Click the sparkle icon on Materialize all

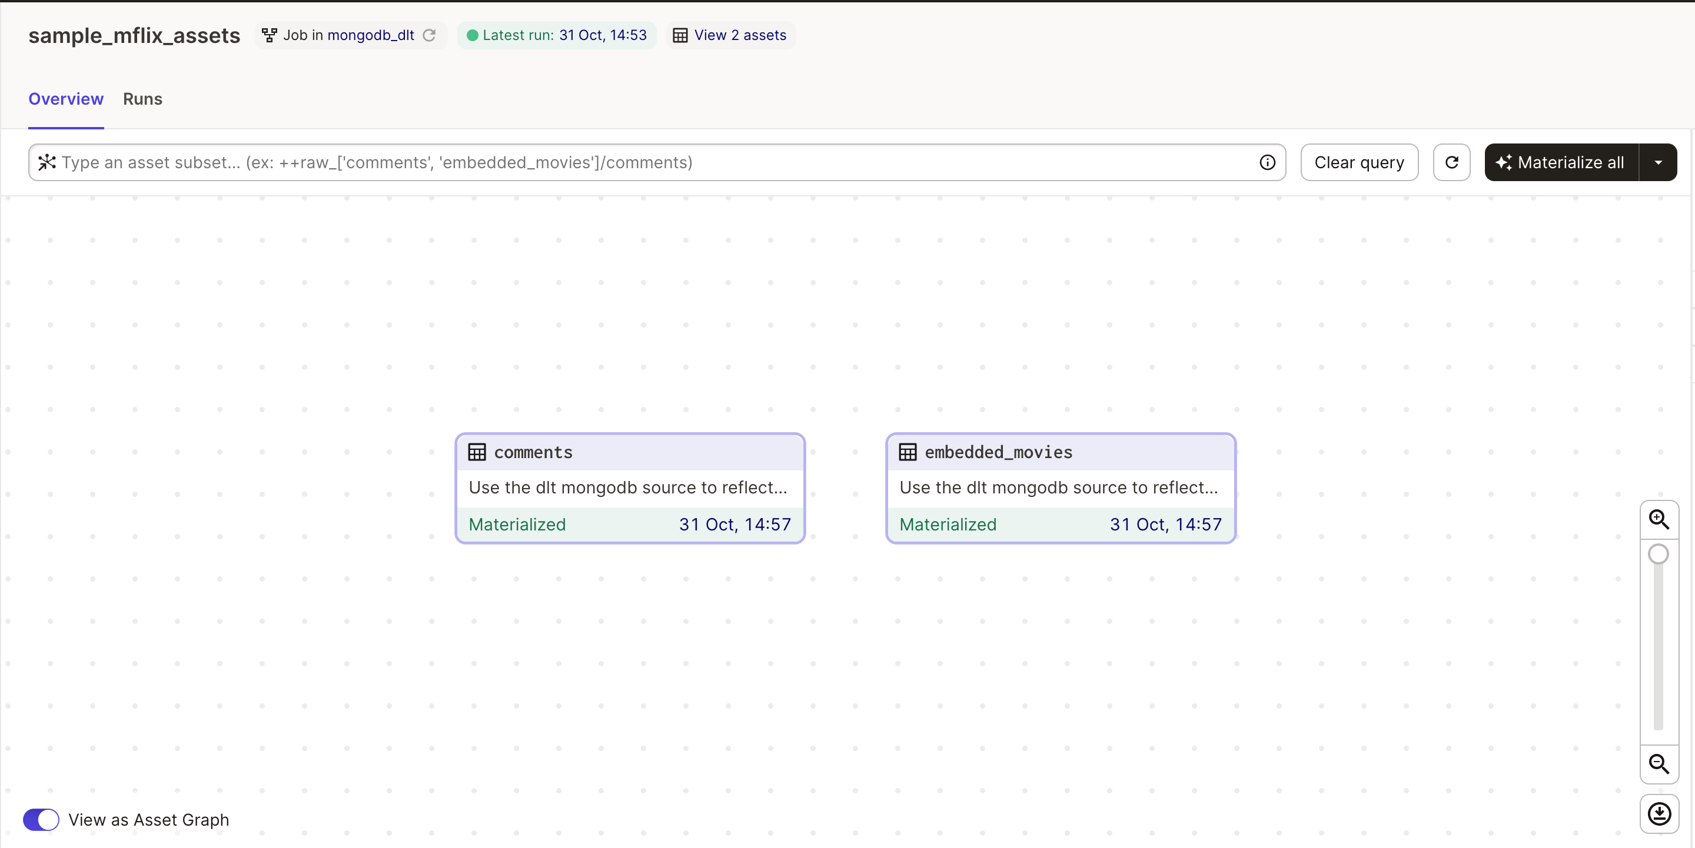click(x=1504, y=162)
